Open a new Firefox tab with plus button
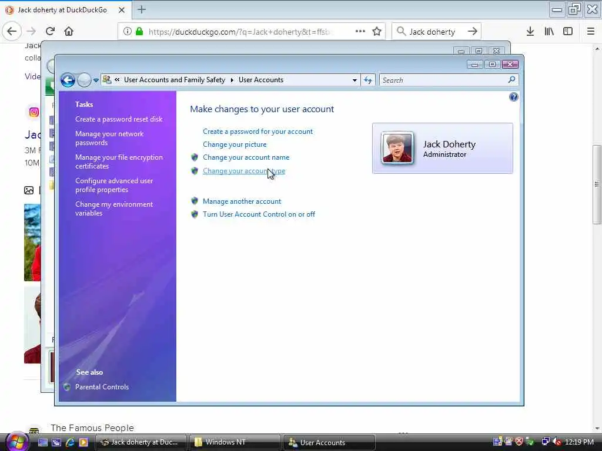Screen dimensions: 602x451 point(142,9)
